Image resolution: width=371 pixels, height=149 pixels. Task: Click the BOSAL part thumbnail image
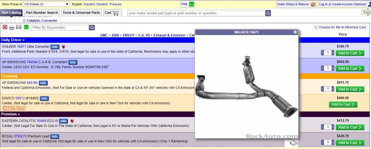click(x=291, y=143)
